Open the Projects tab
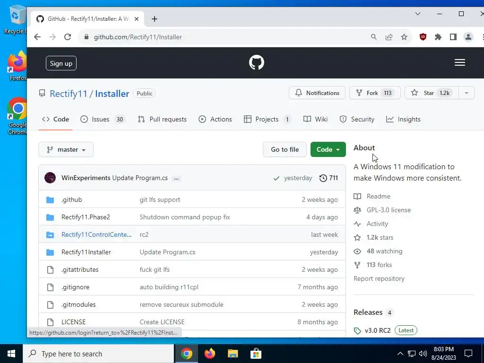Screen dimensions: 484x363 (268, 119)
